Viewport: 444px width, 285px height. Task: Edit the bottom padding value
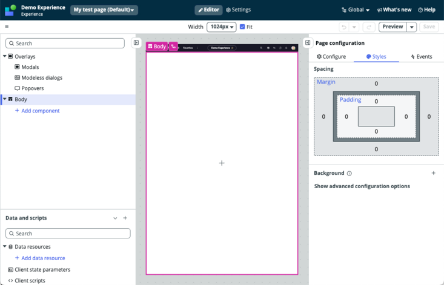(376, 131)
